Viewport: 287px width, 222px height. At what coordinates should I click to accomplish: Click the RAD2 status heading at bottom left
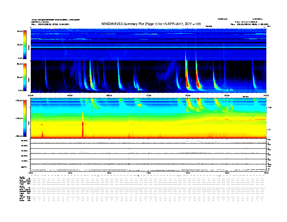click(22, 177)
